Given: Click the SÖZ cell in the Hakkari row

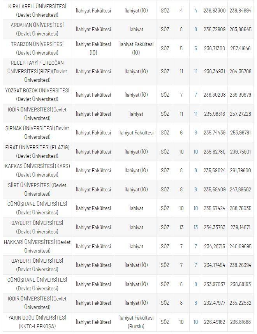Looking at the screenshot, I should (x=165, y=246).
